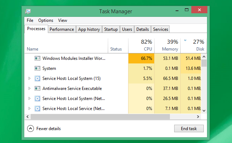232x143 pixels.
Task: Click the 66.5 MB memory cell
Action: [x=167, y=78]
